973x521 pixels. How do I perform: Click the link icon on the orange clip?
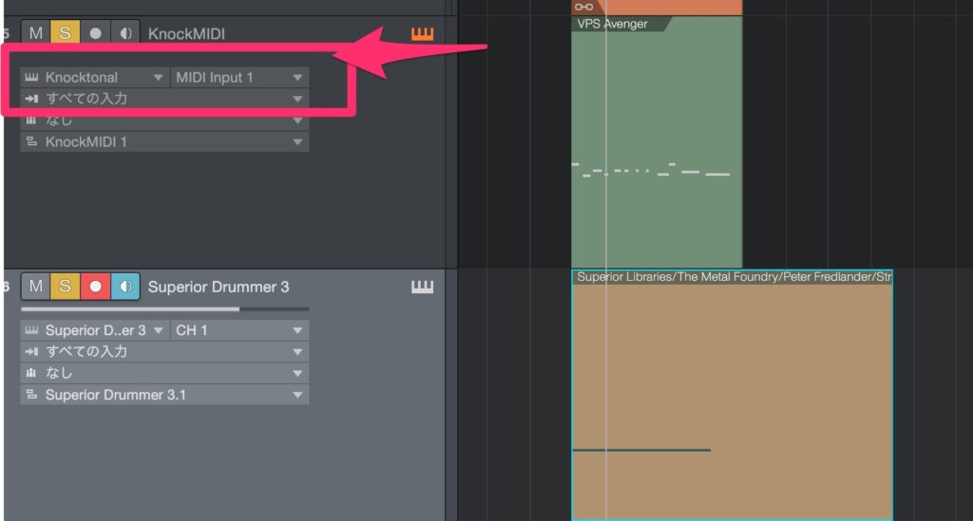click(584, 7)
